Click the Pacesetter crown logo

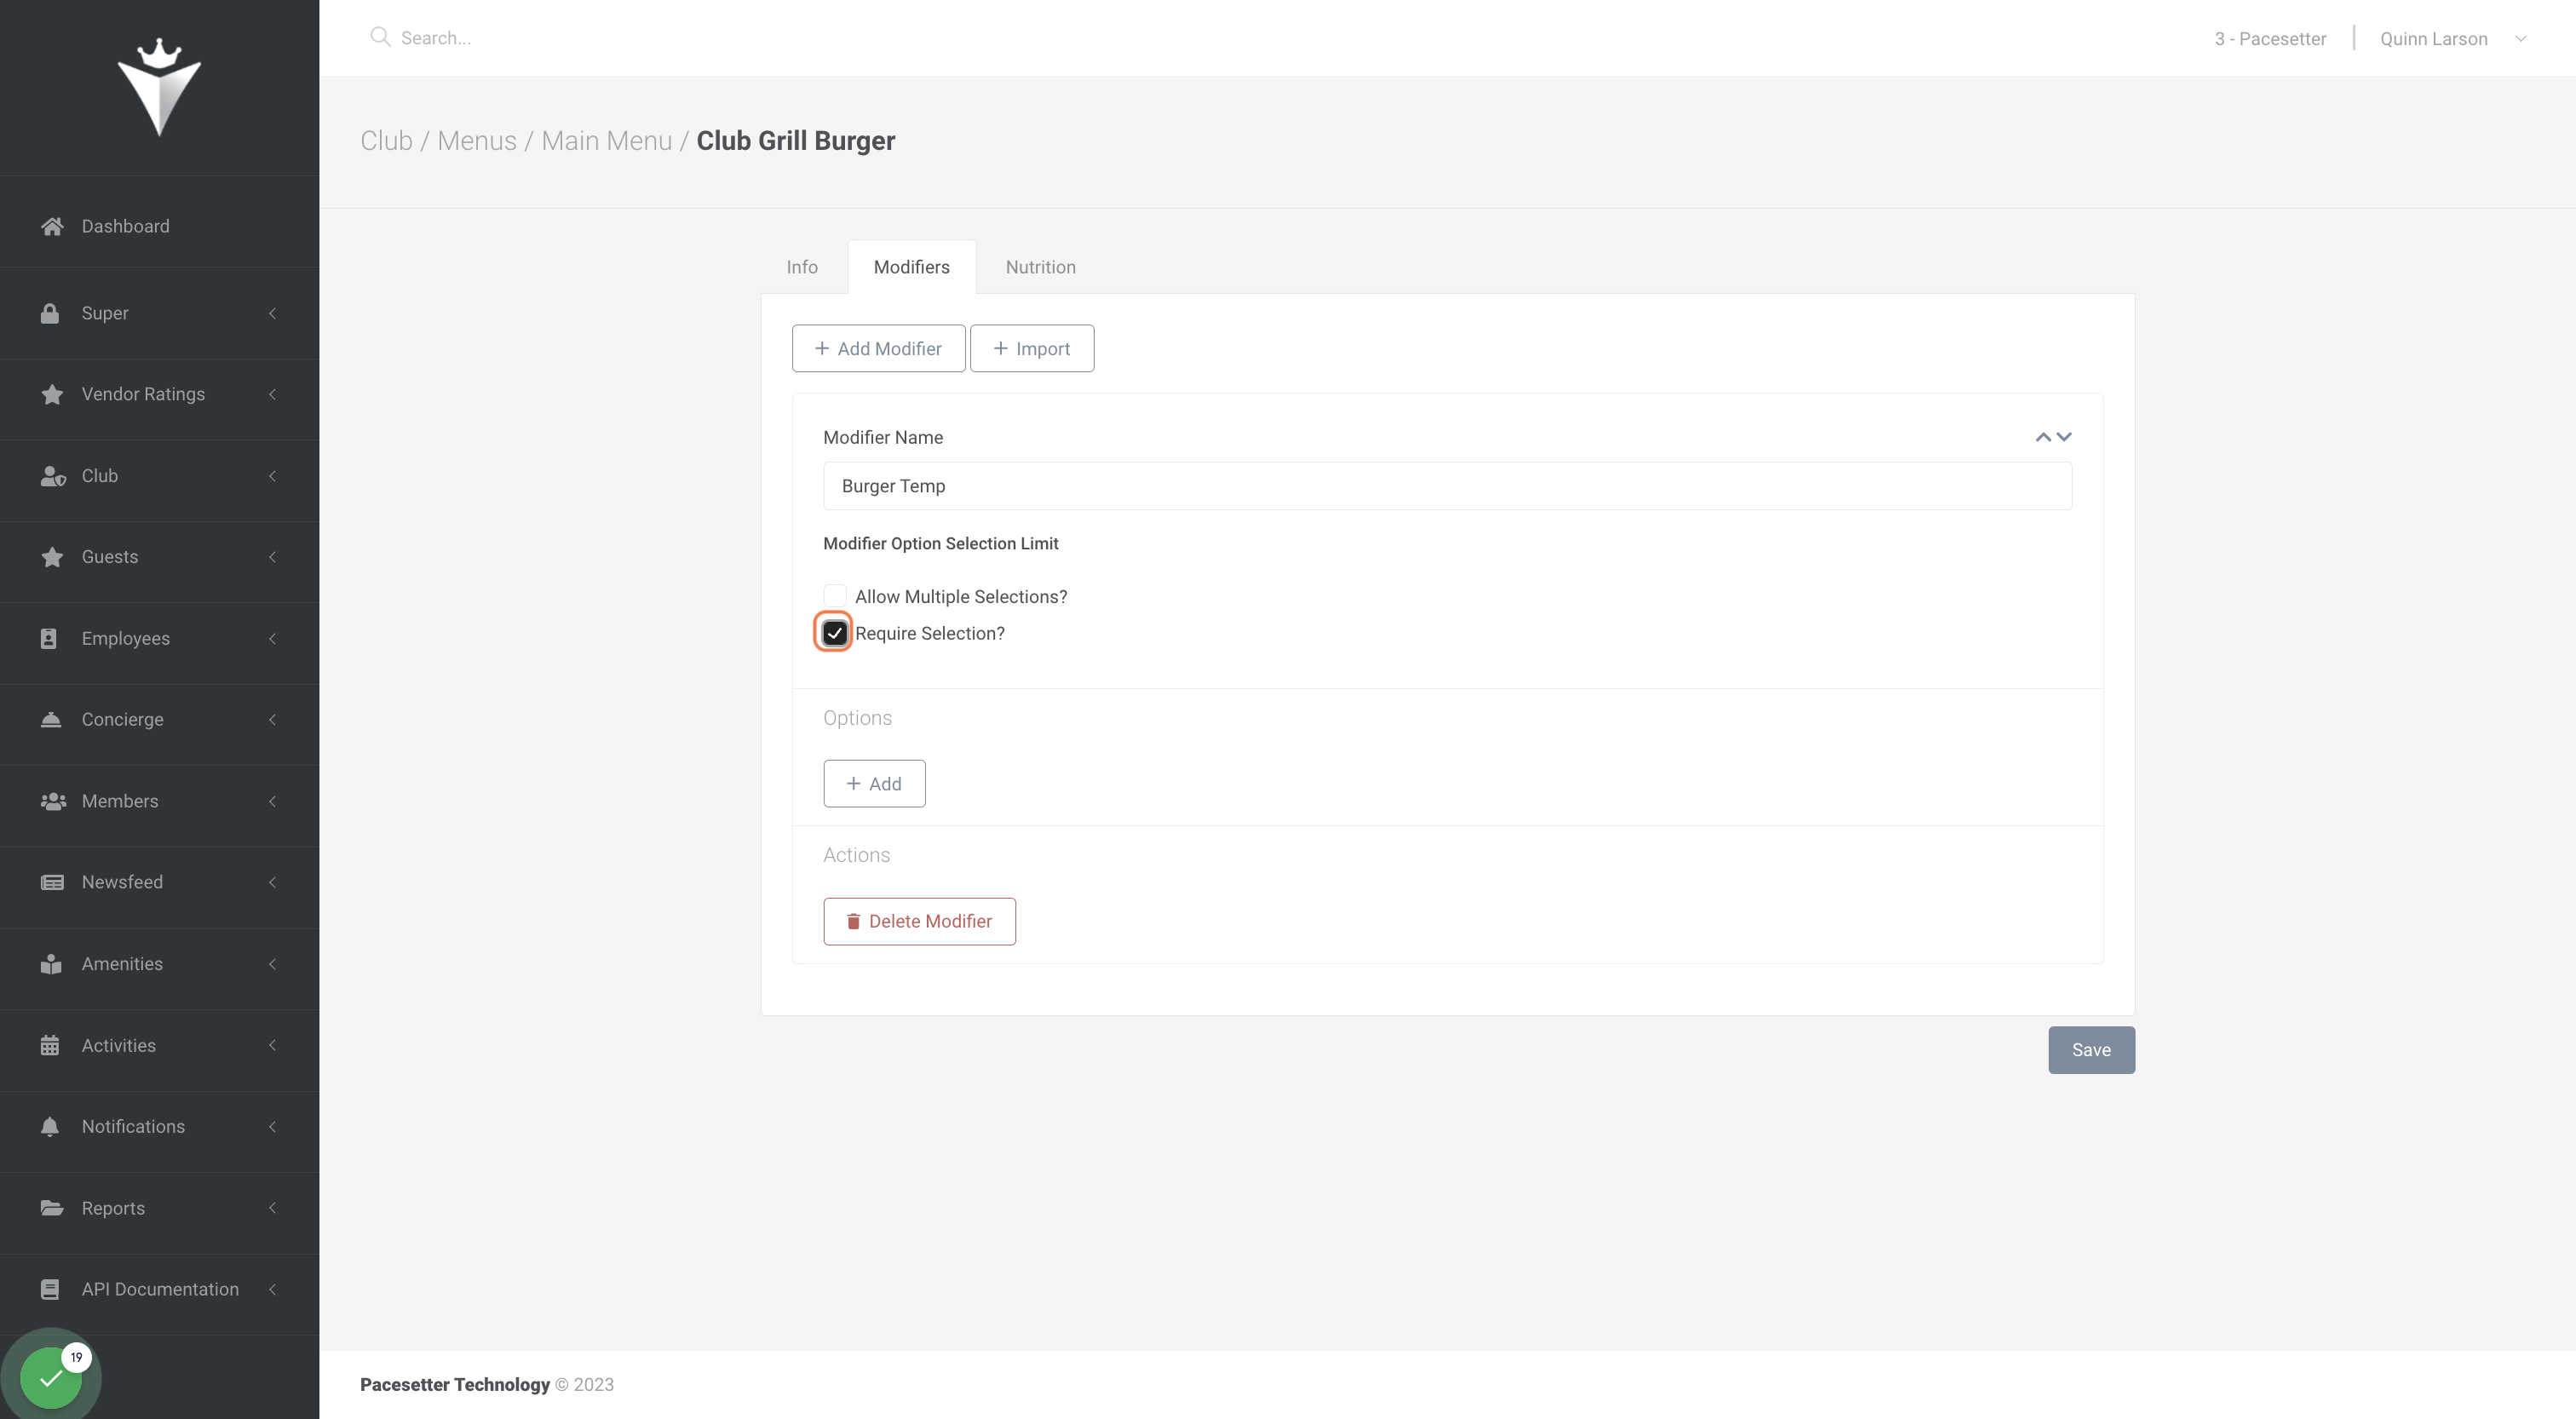159,87
